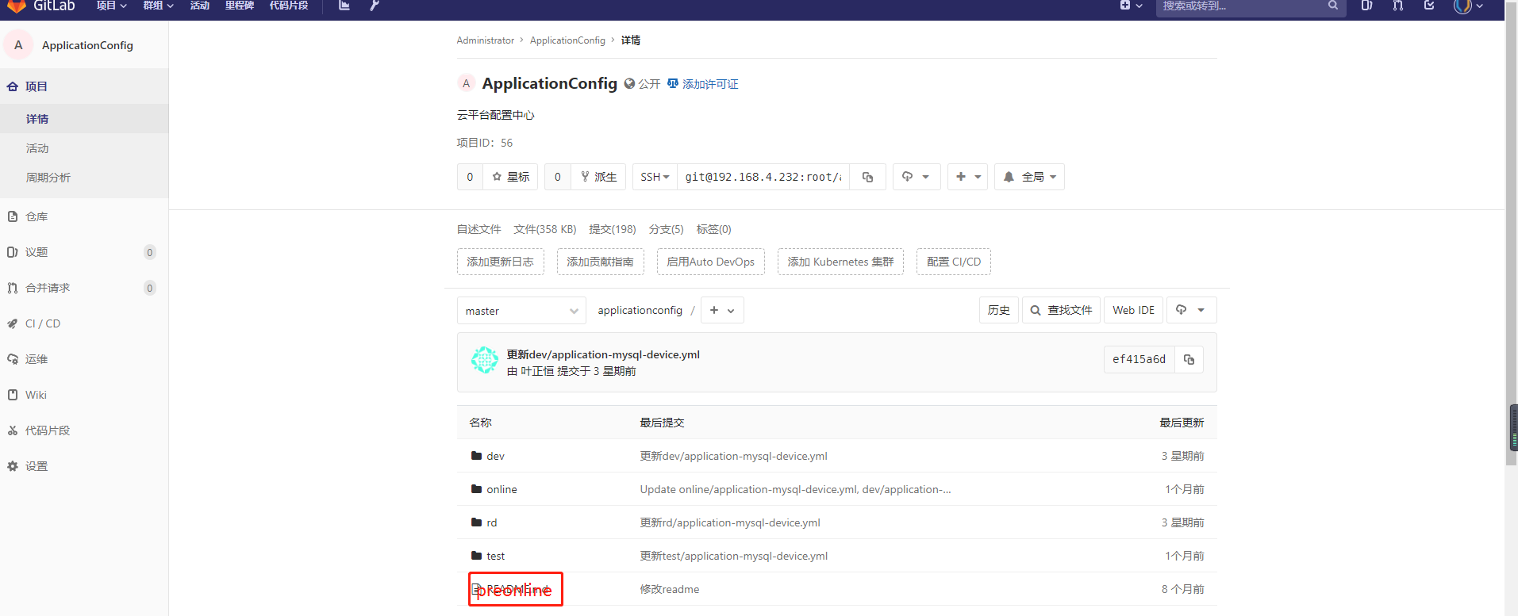The image size is (1518, 616).
Task: Open 议题 in the sidebar
Action: (x=84, y=252)
